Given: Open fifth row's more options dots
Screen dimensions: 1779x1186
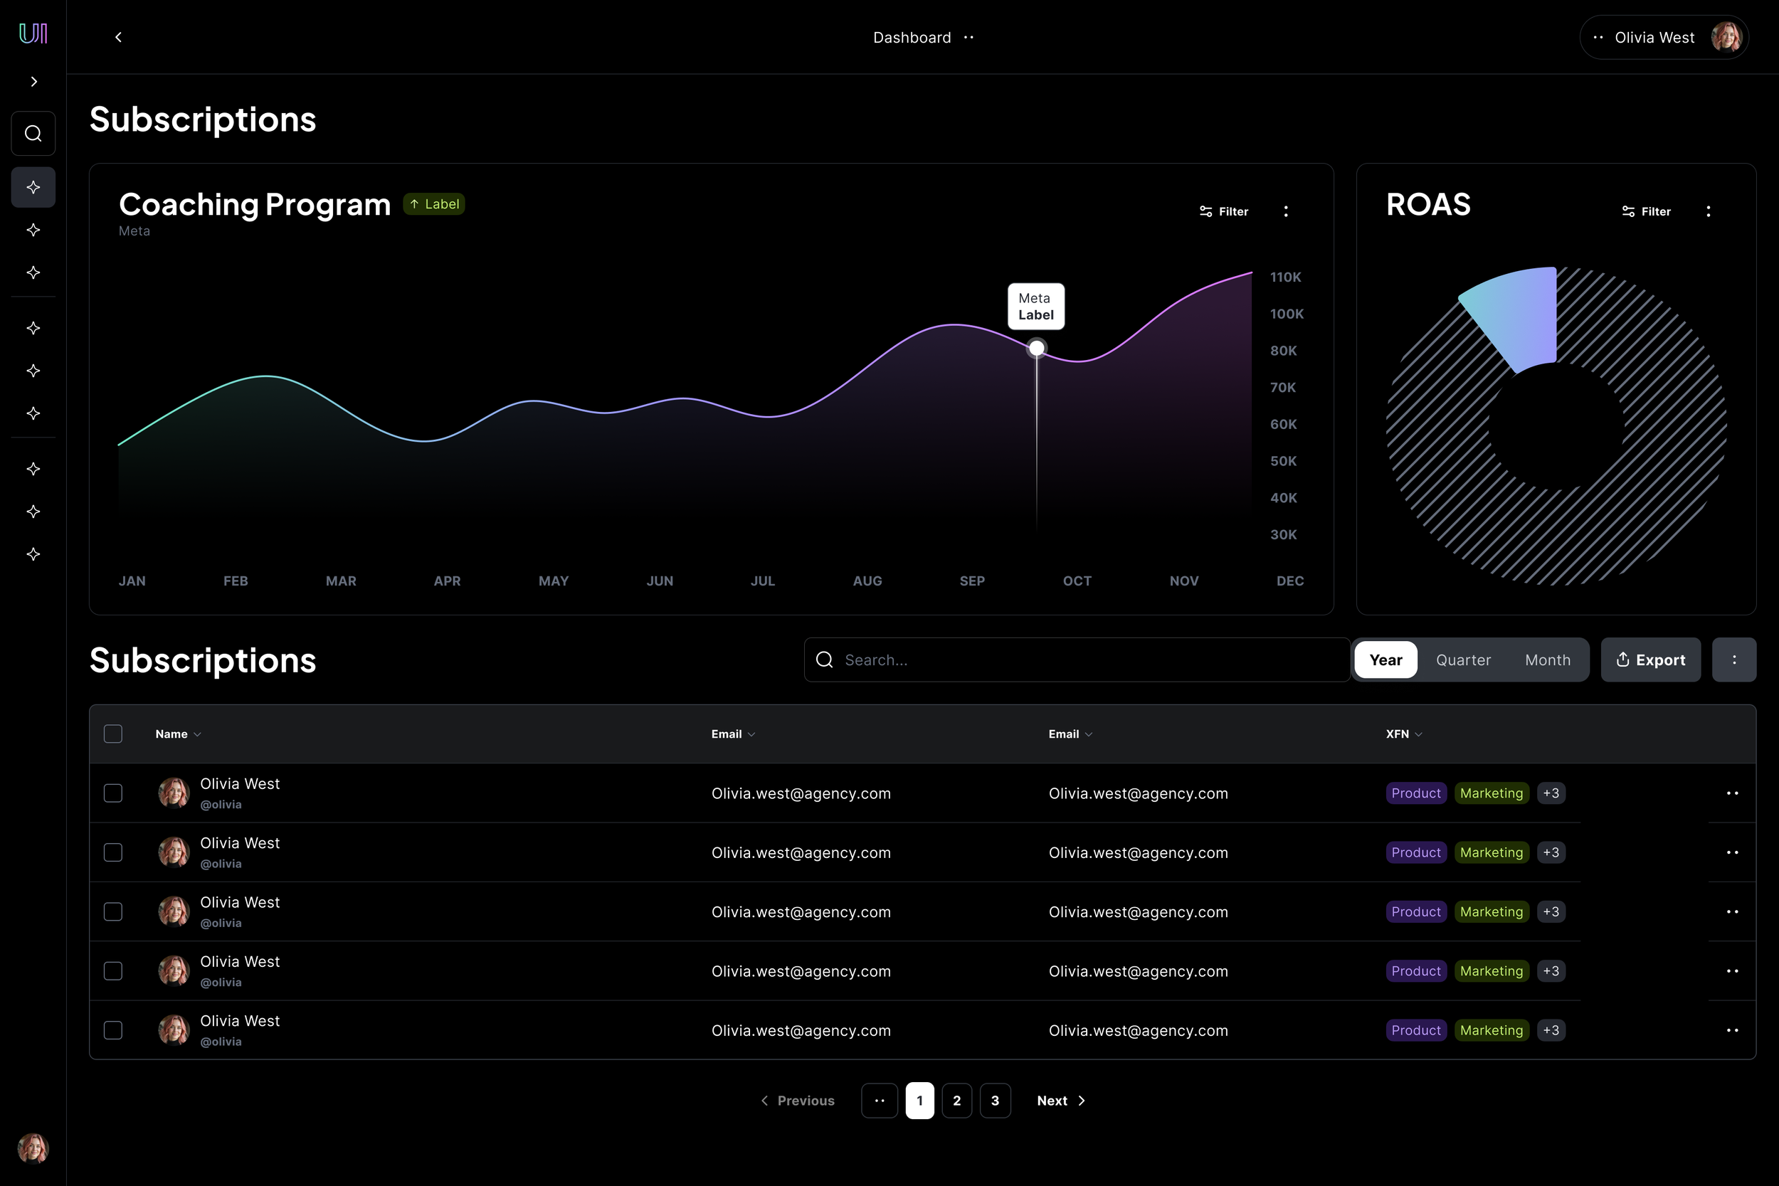Looking at the screenshot, I should (x=1733, y=1030).
